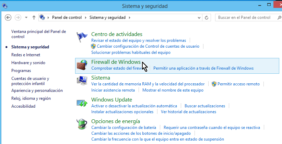The image size is (282, 144).
Task: Open Hardware y sonido category
Action: click(x=28, y=63)
